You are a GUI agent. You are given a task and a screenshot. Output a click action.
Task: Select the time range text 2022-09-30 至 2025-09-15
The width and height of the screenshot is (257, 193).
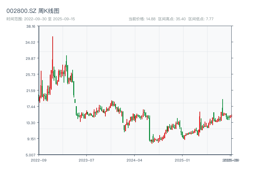pyautogui.click(x=49, y=19)
